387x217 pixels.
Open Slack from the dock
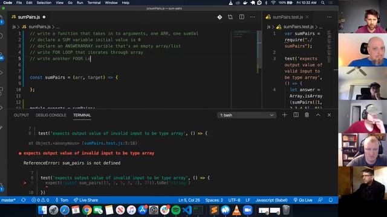164,210
